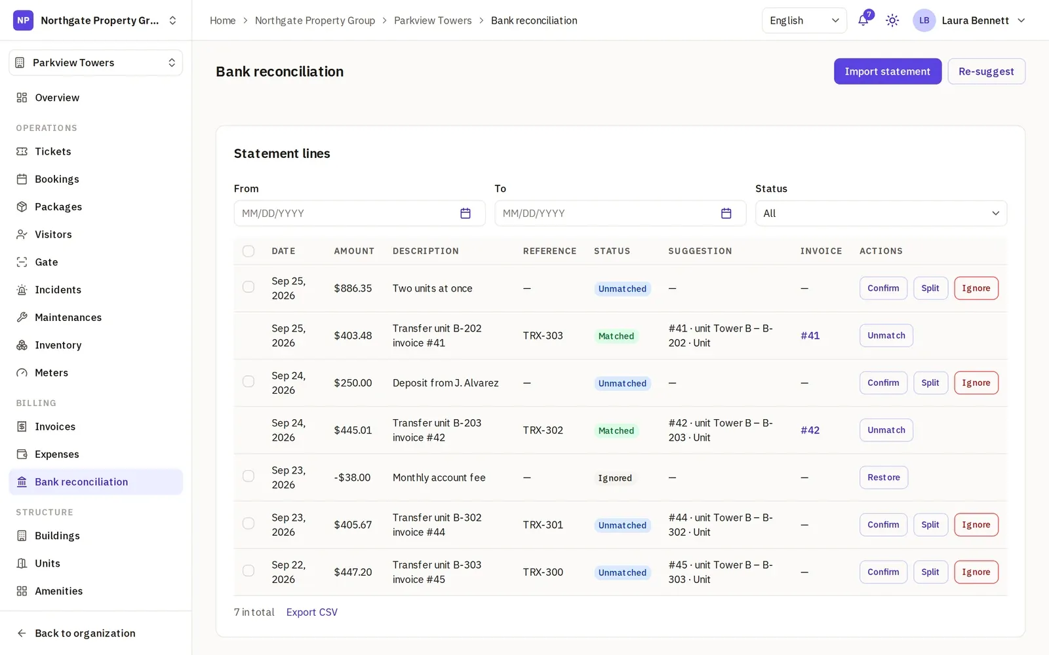Click the Invoices receipt icon in sidebar
The width and height of the screenshot is (1049, 655).
pos(22,426)
